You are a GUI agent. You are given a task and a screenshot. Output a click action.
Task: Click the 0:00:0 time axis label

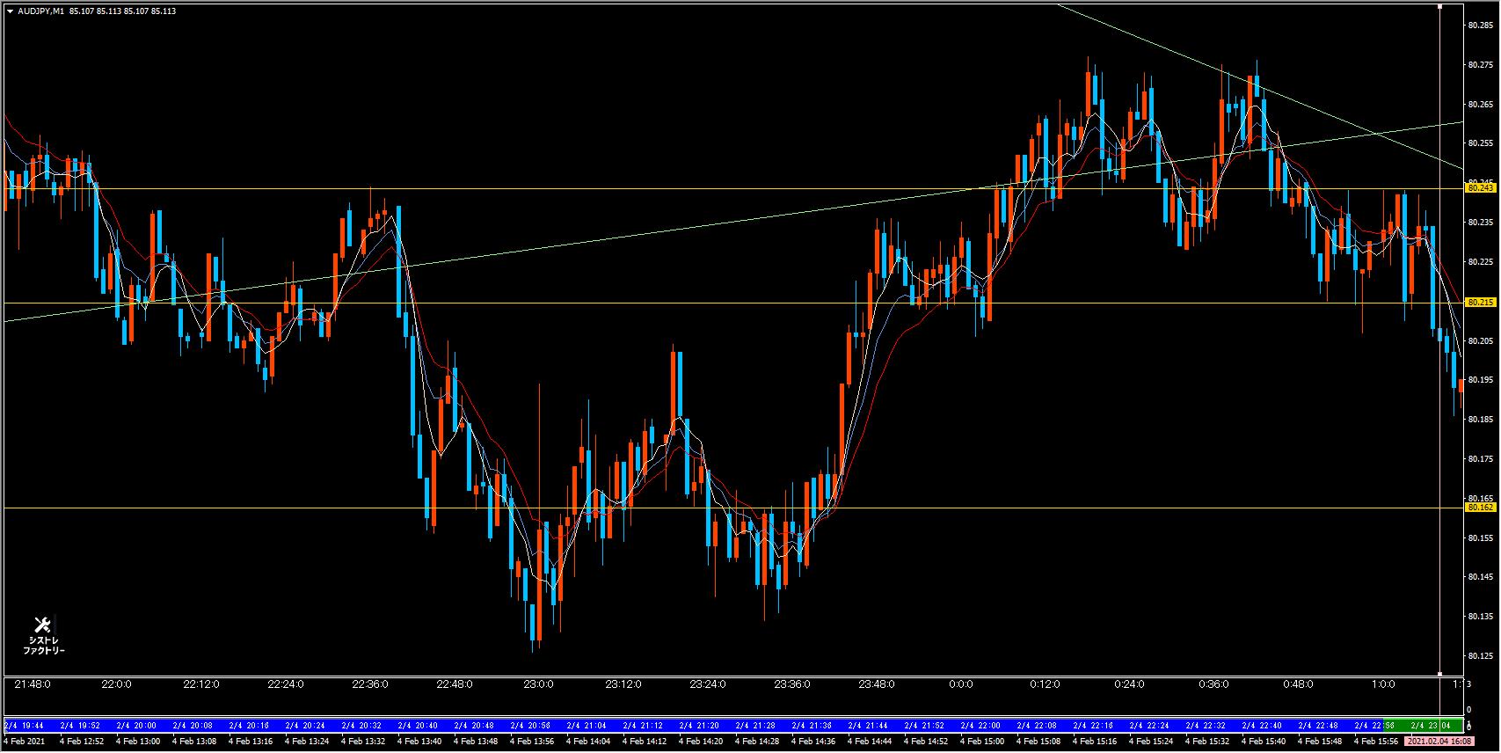point(960,684)
